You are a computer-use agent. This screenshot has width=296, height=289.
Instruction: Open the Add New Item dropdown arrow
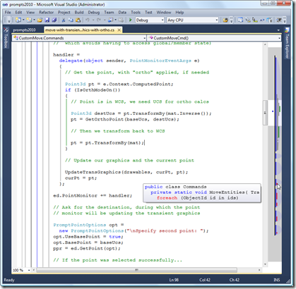coord(34,20)
